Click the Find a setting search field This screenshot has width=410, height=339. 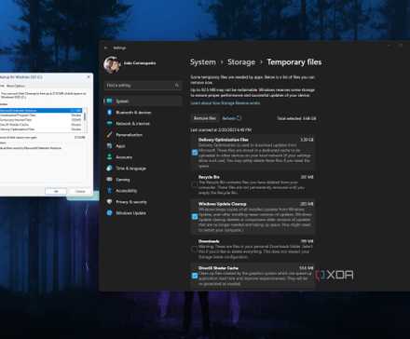[143, 85]
